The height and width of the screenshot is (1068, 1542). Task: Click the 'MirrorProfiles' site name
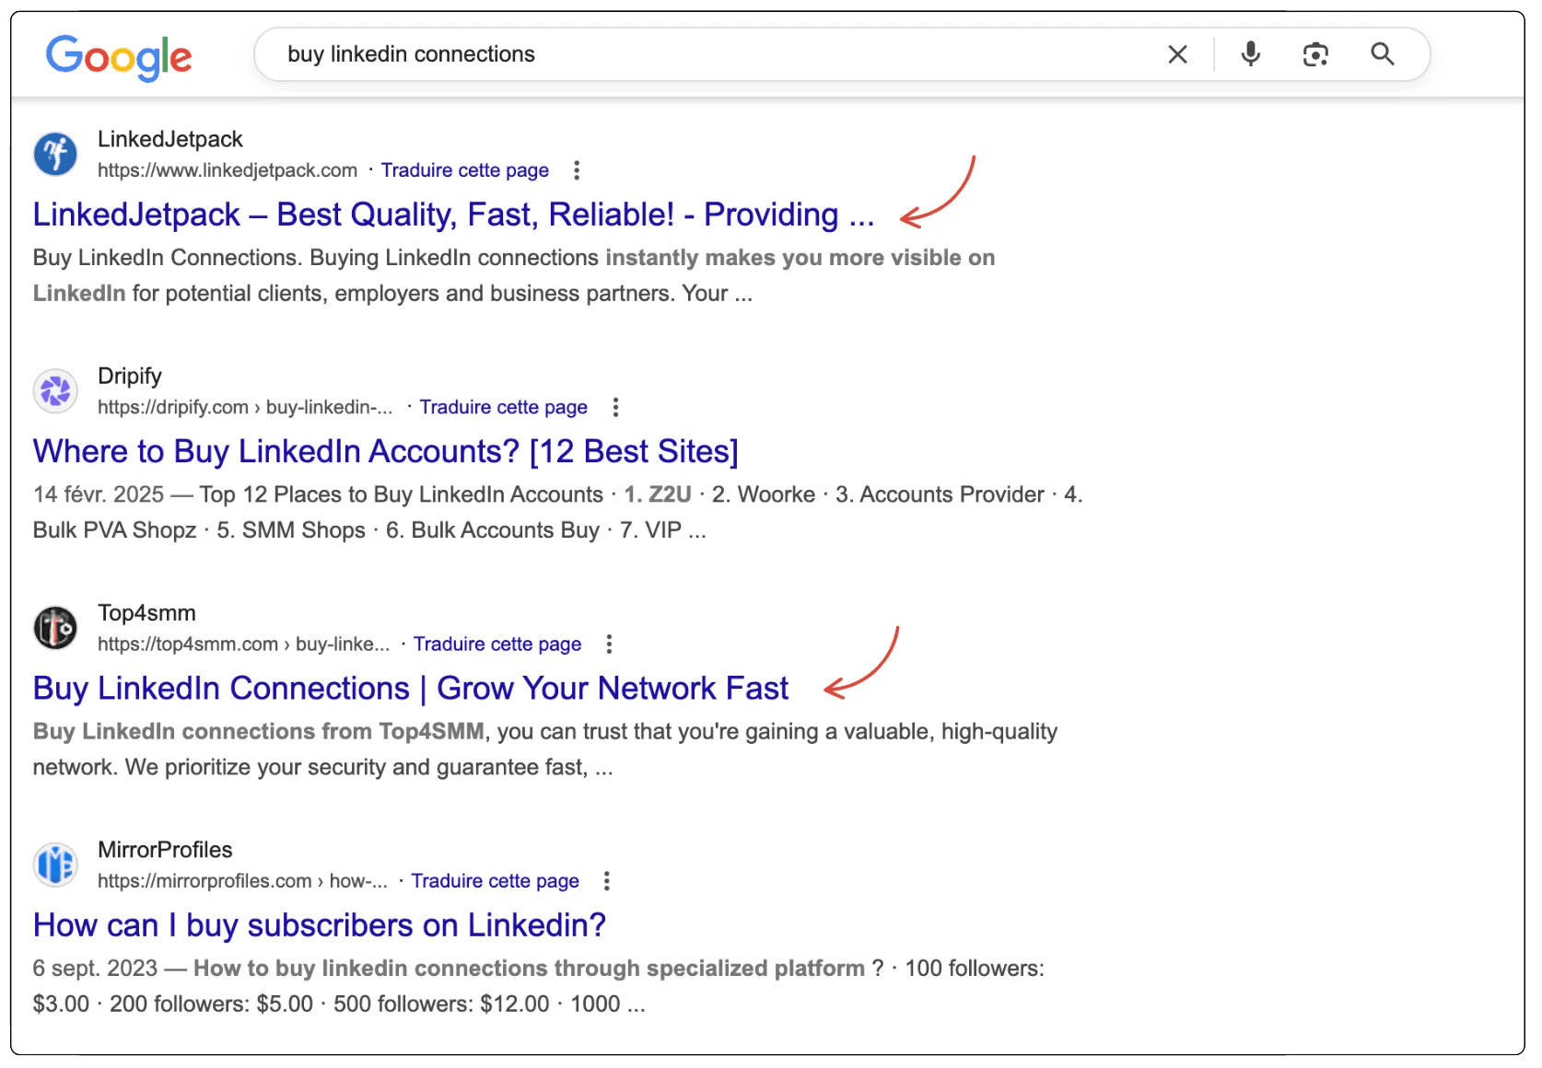165,850
